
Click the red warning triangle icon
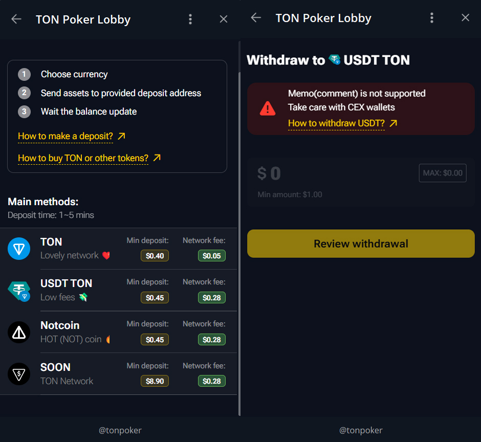click(x=267, y=108)
